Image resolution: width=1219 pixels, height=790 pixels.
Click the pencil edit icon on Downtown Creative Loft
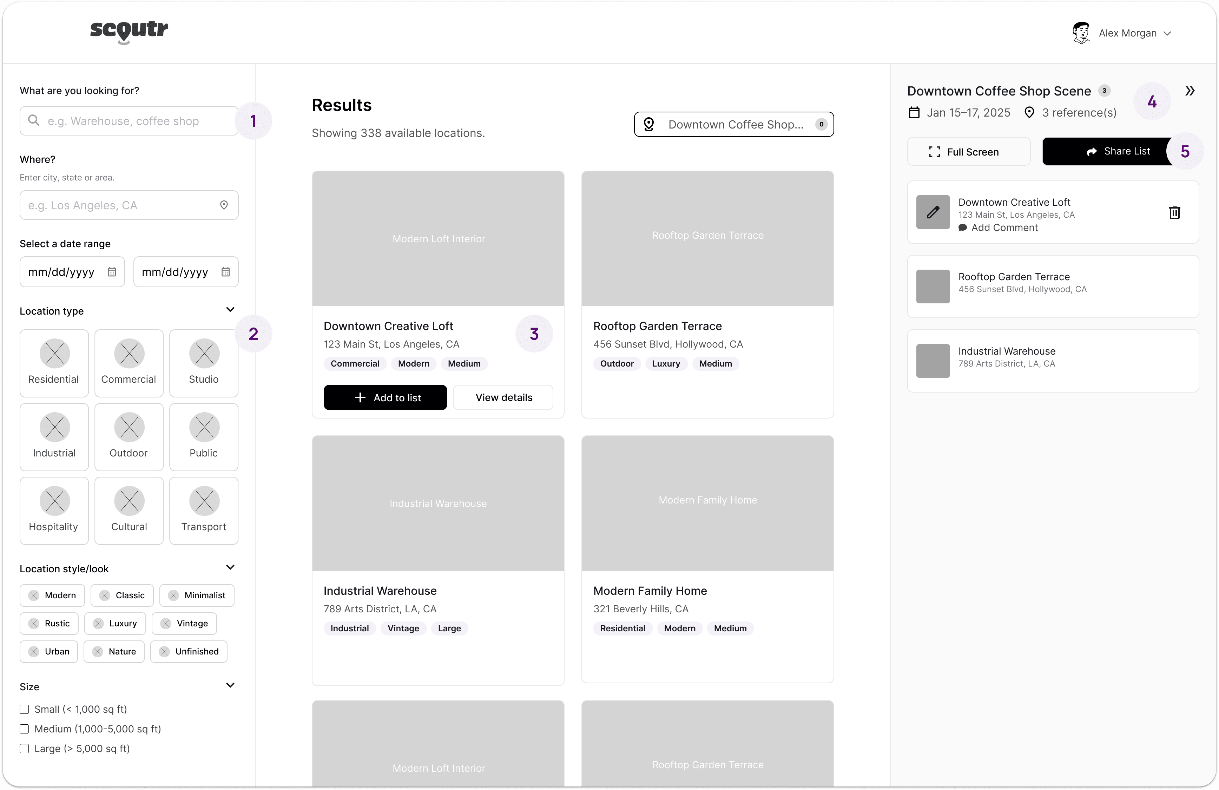click(x=933, y=212)
